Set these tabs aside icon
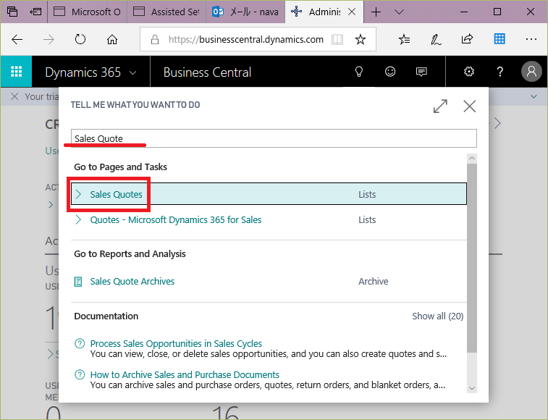Viewport: 548px width, 420px height. (x=35, y=12)
